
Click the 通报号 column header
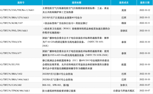[x=21, y=3]
